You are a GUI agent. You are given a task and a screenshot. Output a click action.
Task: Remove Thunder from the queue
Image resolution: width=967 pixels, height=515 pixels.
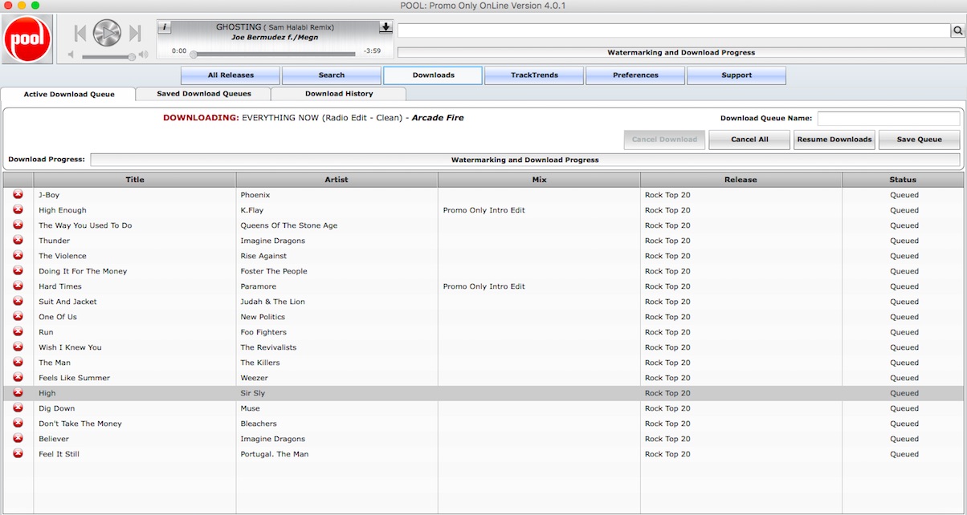18,241
